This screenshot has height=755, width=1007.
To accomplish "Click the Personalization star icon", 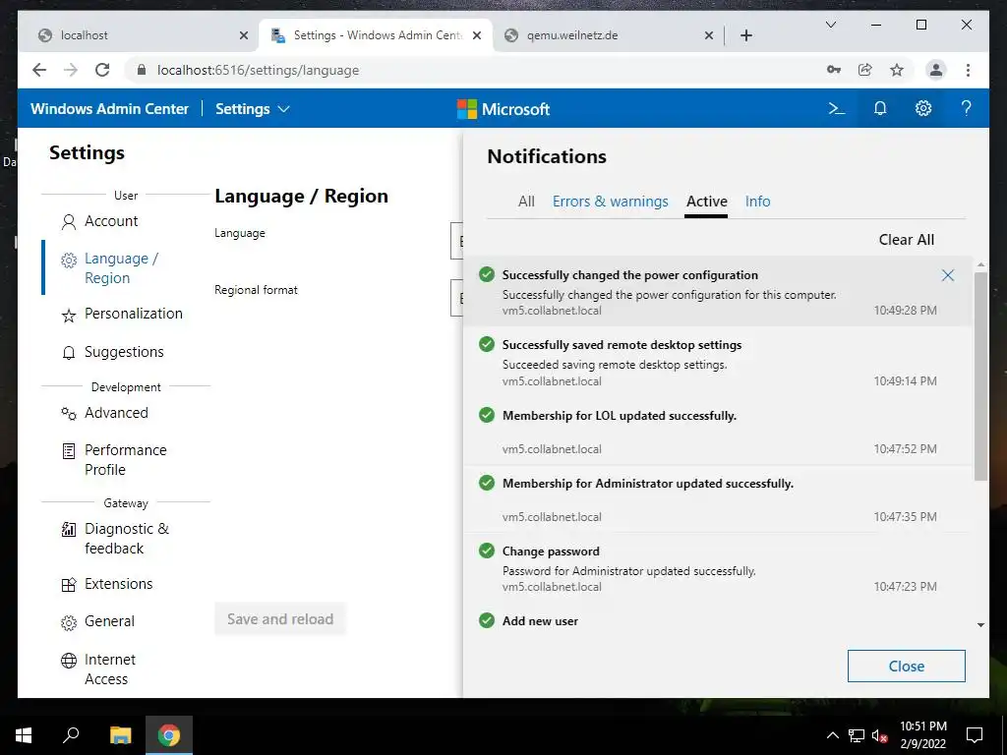I will pyautogui.click(x=68, y=316).
